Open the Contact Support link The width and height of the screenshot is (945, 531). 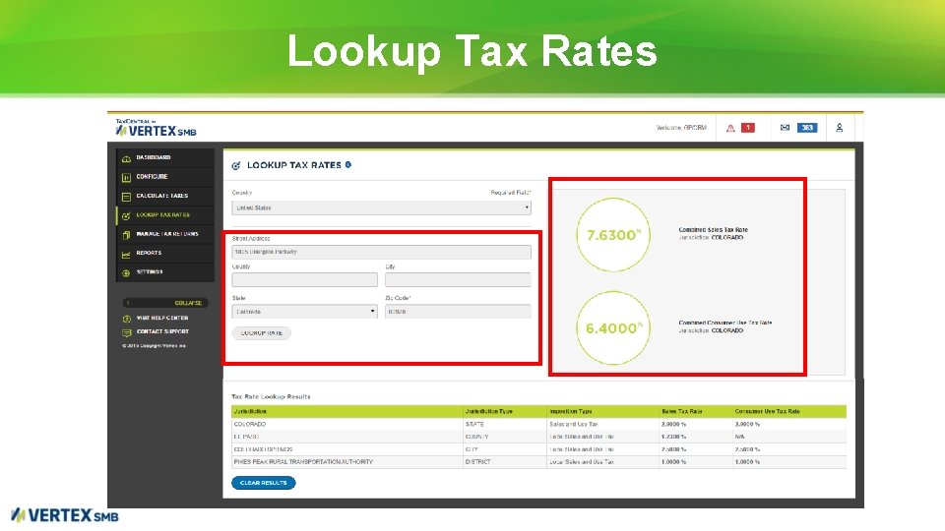(x=162, y=331)
